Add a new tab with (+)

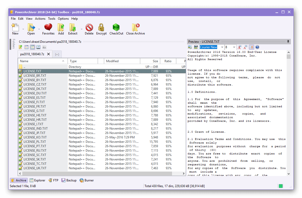[57, 54]
